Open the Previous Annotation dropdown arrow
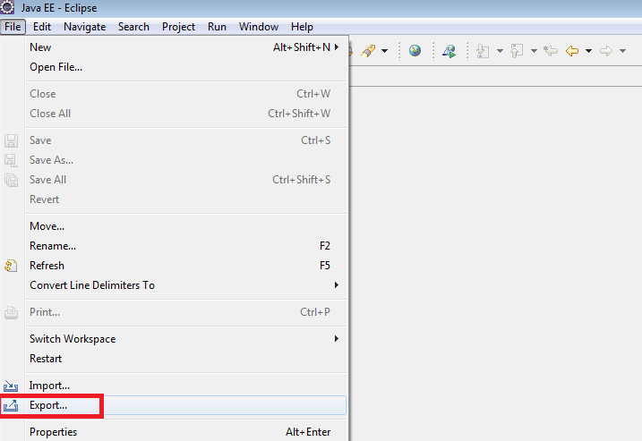The image size is (642, 441). 534,51
